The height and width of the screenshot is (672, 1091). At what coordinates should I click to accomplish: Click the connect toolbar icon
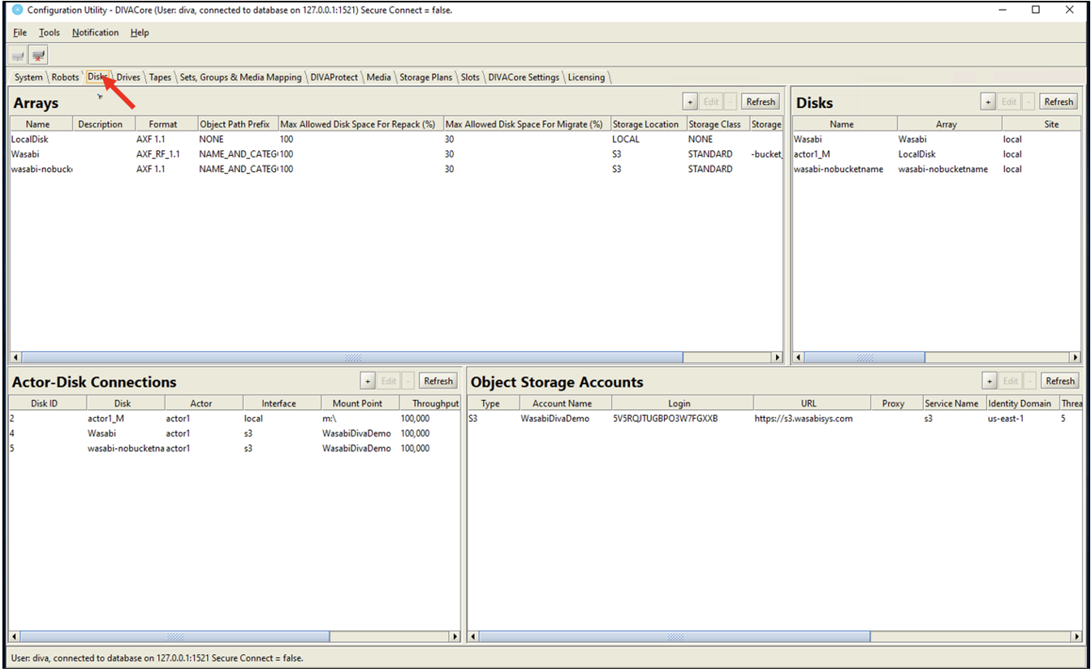19,55
